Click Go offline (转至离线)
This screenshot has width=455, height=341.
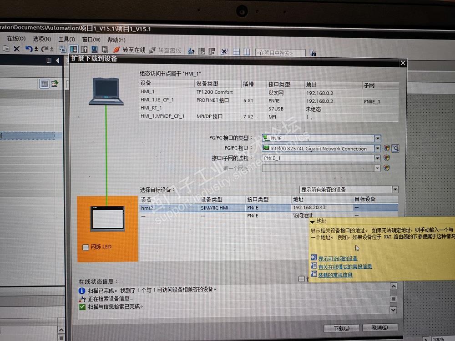click(x=165, y=50)
